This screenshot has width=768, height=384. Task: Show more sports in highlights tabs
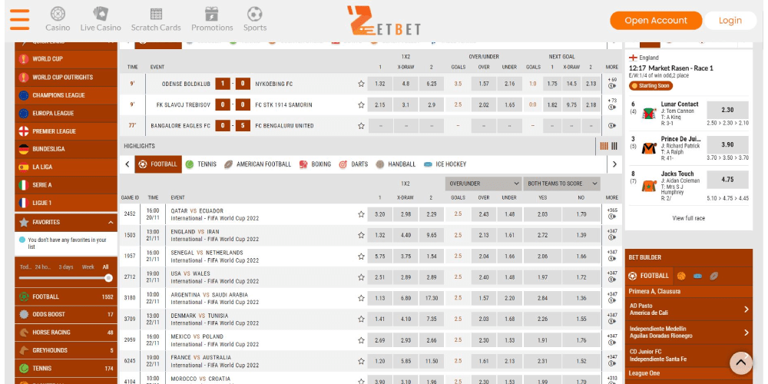[614, 164]
